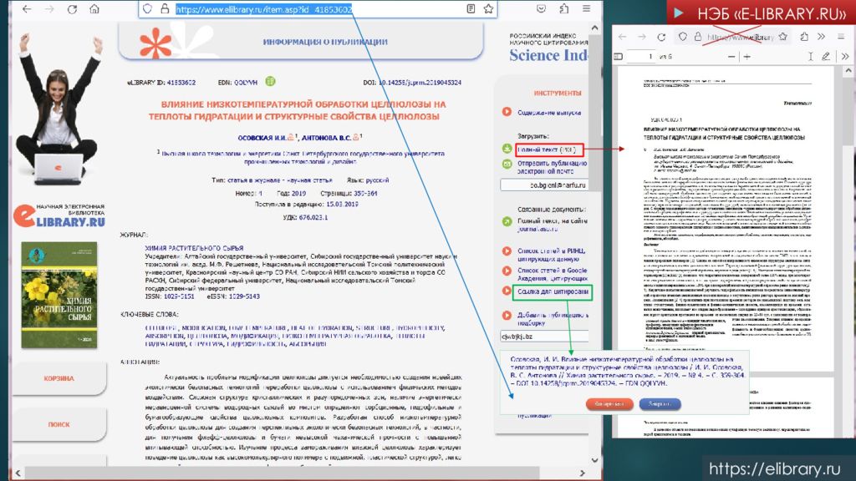The width and height of the screenshot is (856, 481).
Task: Bookmark page with star in right browser
Action: click(782, 37)
